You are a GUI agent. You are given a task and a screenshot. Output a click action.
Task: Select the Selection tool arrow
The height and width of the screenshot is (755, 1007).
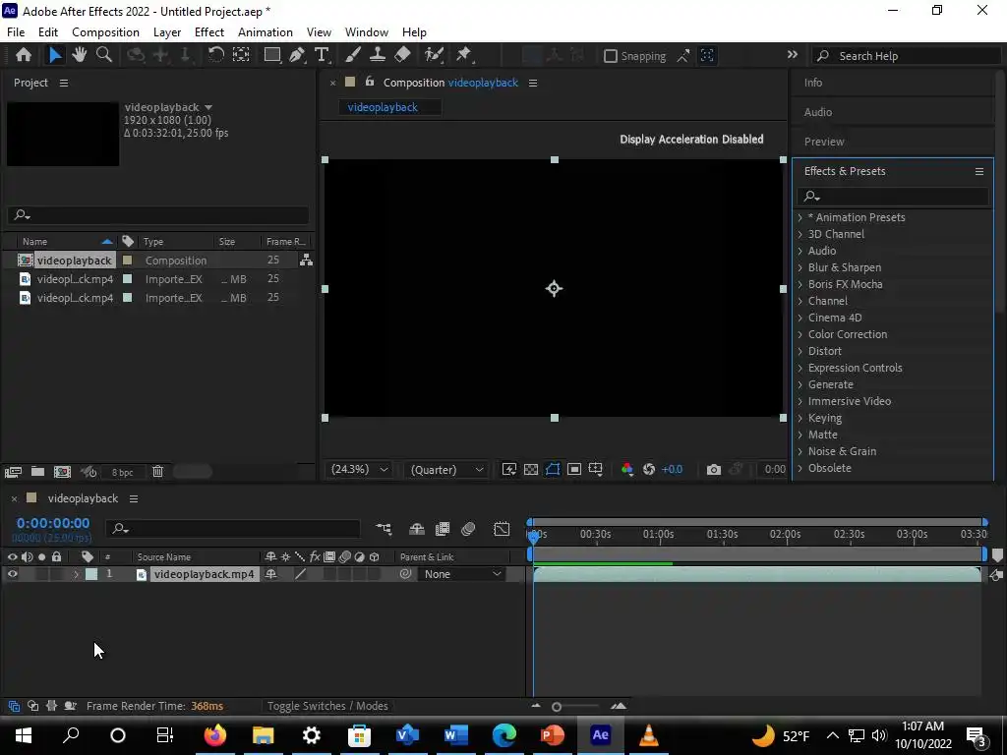(55, 55)
